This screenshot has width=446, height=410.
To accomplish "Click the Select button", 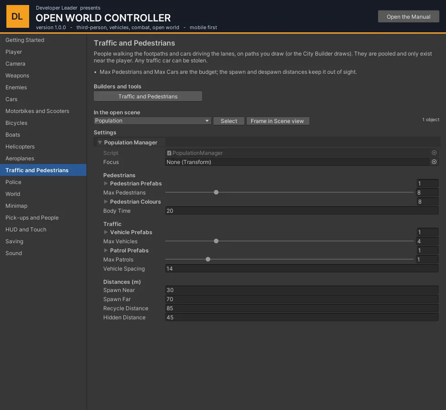I will 228,121.
